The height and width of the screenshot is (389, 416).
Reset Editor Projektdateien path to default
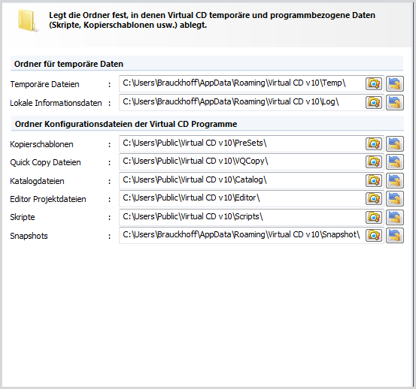click(x=395, y=198)
